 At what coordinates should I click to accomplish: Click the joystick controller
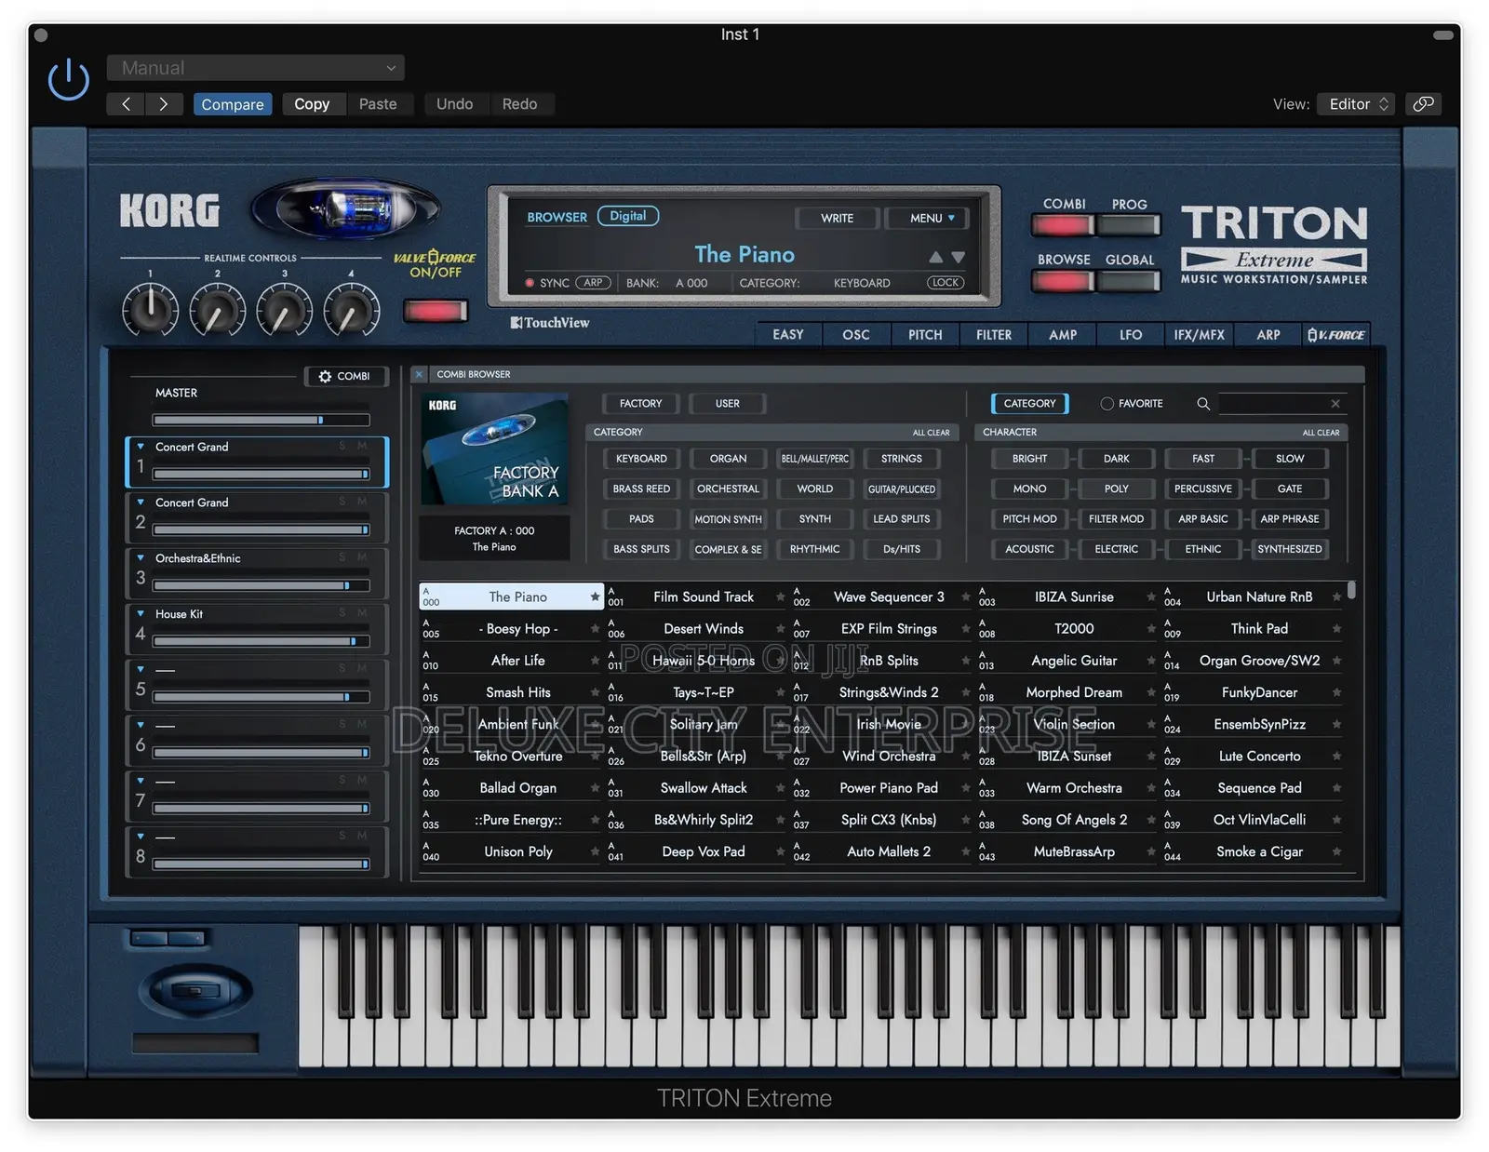click(x=195, y=989)
